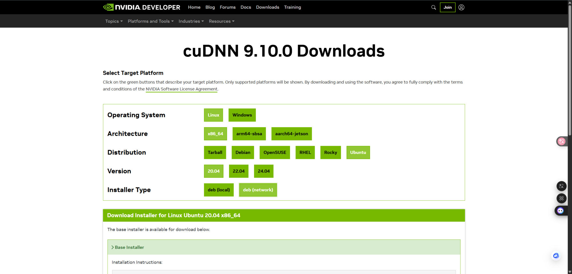The width and height of the screenshot is (572, 274).
Task: Click the Installation Instructions label
Action: 137,262
